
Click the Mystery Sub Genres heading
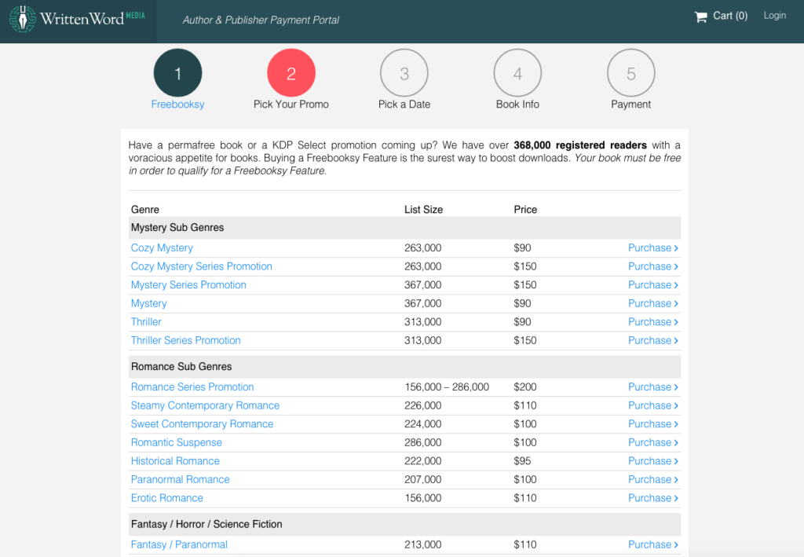point(177,227)
